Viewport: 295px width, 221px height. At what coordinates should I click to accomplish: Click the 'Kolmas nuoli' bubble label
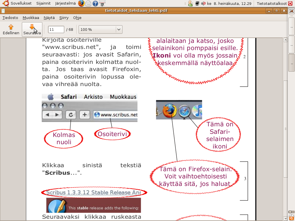(64, 138)
